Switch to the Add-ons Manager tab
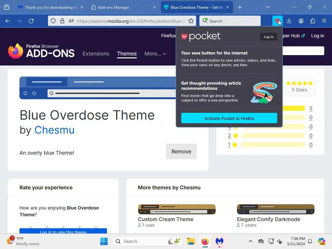The image size is (332, 249). (124, 7)
